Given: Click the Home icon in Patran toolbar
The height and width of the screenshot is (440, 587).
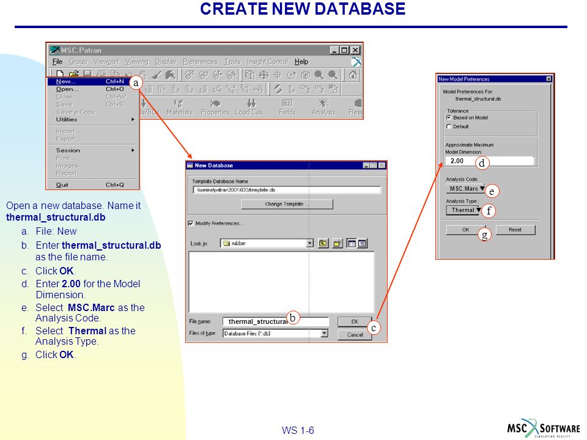Looking at the screenshot, I should pyautogui.click(x=353, y=75).
